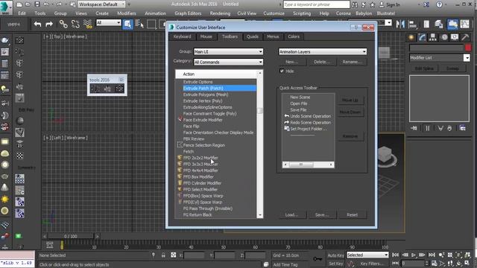This screenshot has height=268, width=477.
Task: Click Play Animation button
Action: (414, 255)
